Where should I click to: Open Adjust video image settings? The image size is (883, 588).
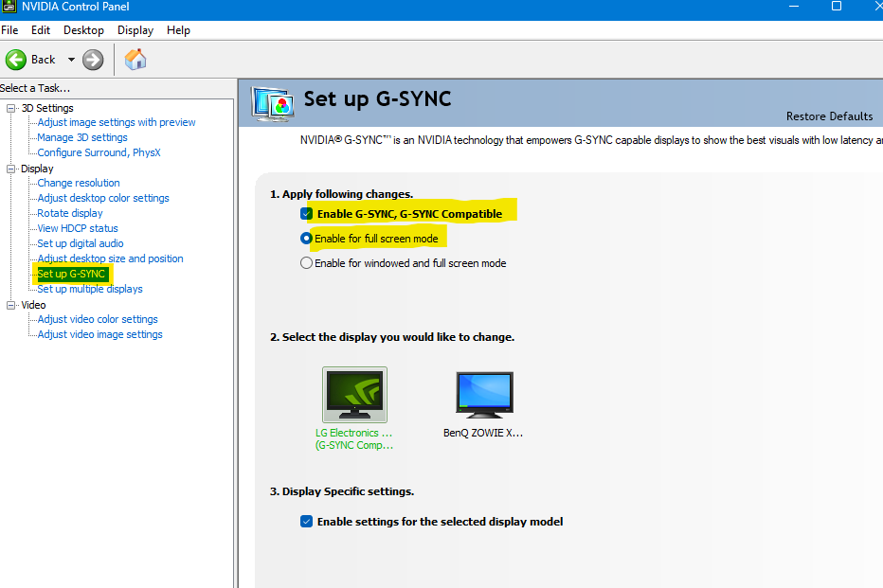[x=99, y=334]
